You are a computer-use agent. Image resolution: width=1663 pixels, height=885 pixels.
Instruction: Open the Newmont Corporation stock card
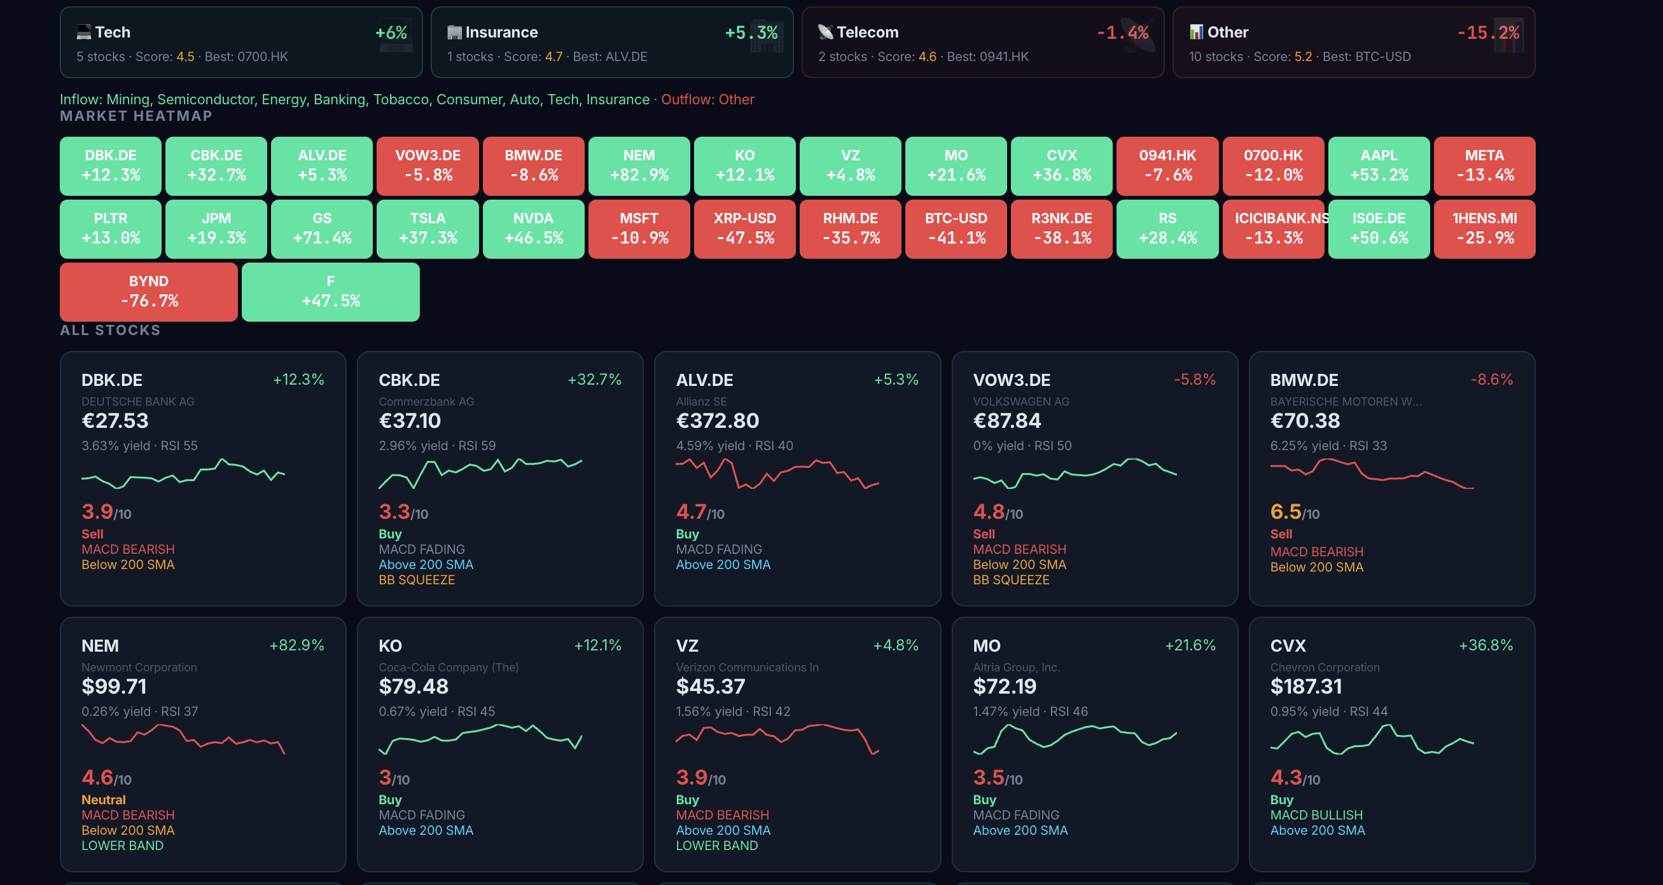click(203, 744)
